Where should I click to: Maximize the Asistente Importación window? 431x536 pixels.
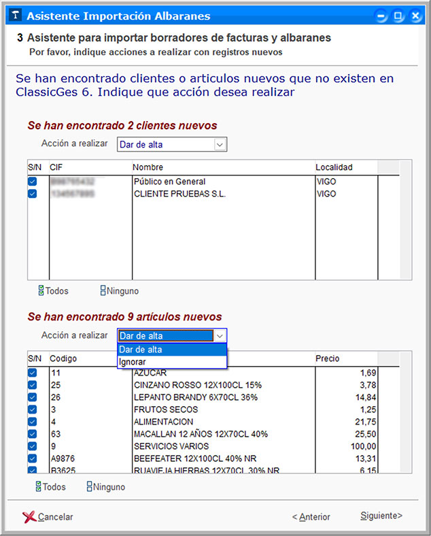coord(399,16)
